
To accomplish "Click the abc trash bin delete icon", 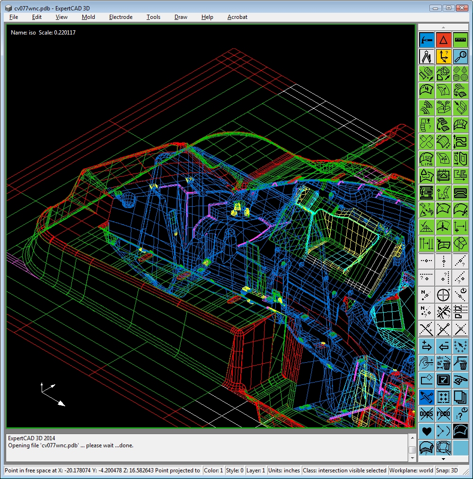I will tap(443, 363).
